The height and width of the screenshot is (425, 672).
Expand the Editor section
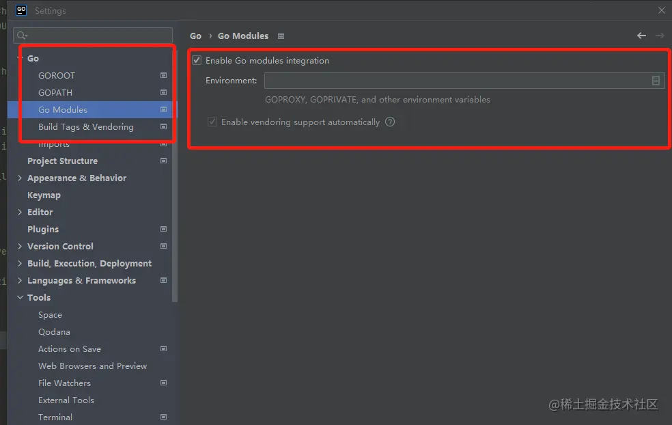click(x=20, y=212)
